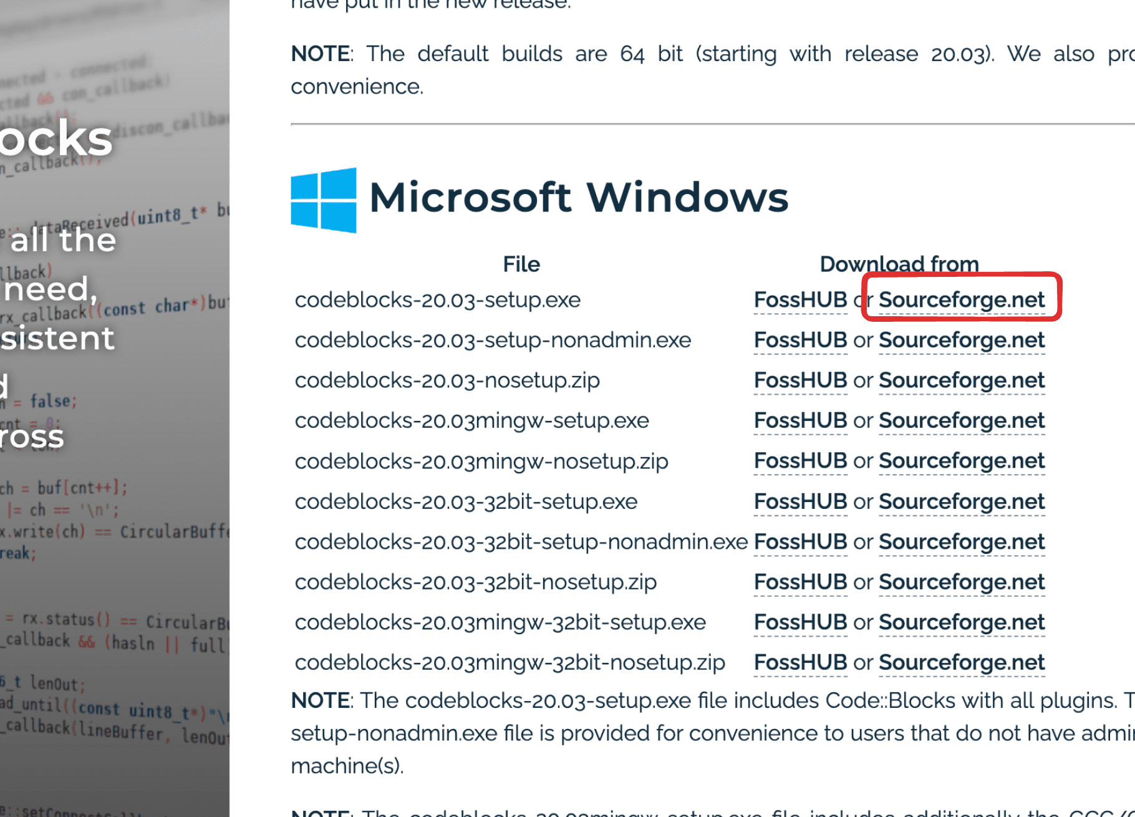Select Sourceforge.net for codeblocks-20.03-32bit-nosetup.zip

coord(962,582)
